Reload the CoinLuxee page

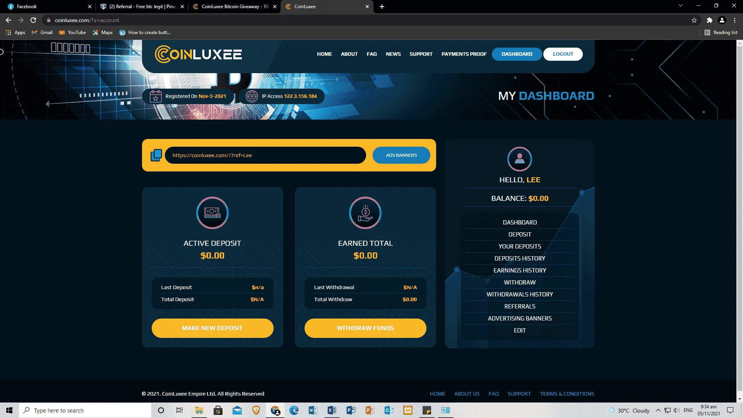(33, 20)
